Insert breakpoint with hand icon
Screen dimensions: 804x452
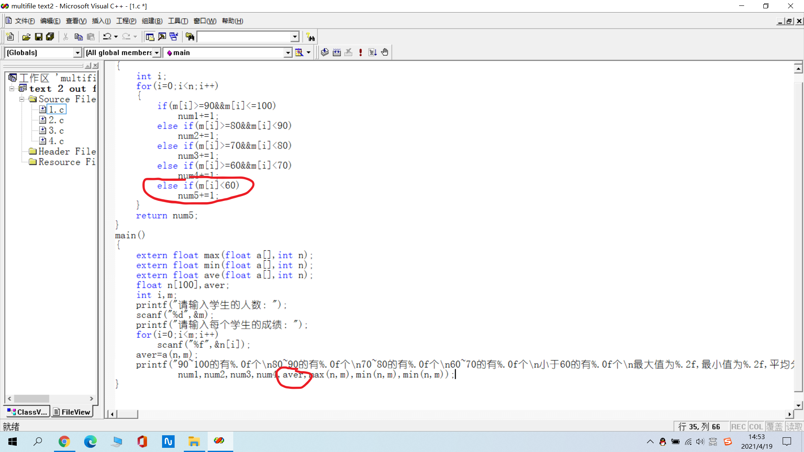pyautogui.click(x=385, y=52)
